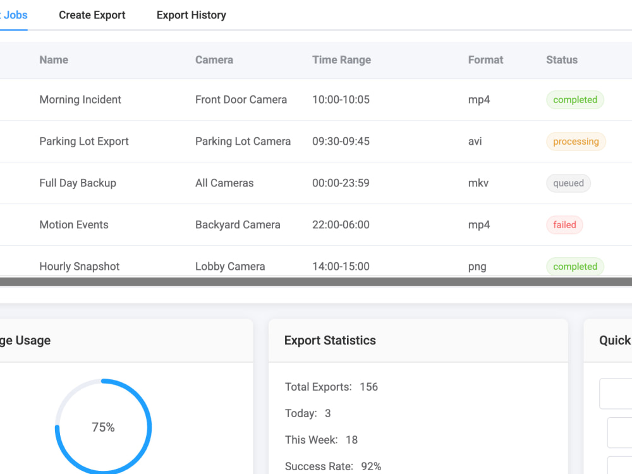Click the processing status badge
This screenshot has height=474, width=632.
576,142
